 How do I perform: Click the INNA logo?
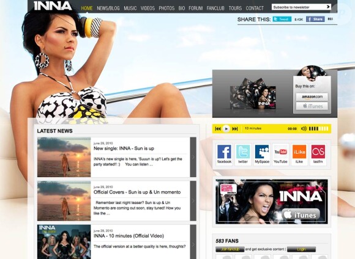(x=53, y=6)
